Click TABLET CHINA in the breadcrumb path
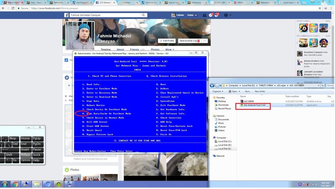The image size is (335, 189). pyautogui.click(x=266, y=86)
